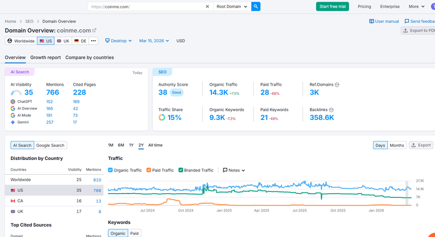Open the Pricing link

pyautogui.click(x=364, y=7)
